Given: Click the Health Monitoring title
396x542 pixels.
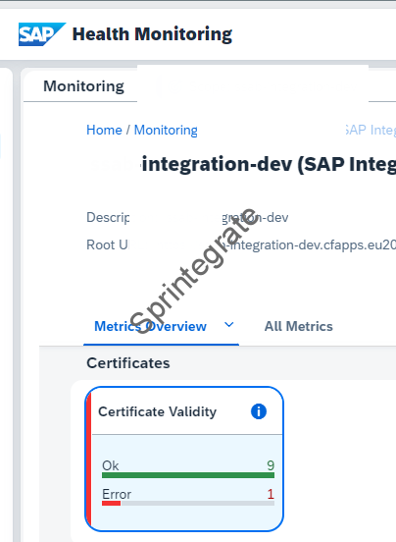Looking at the screenshot, I should [152, 34].
